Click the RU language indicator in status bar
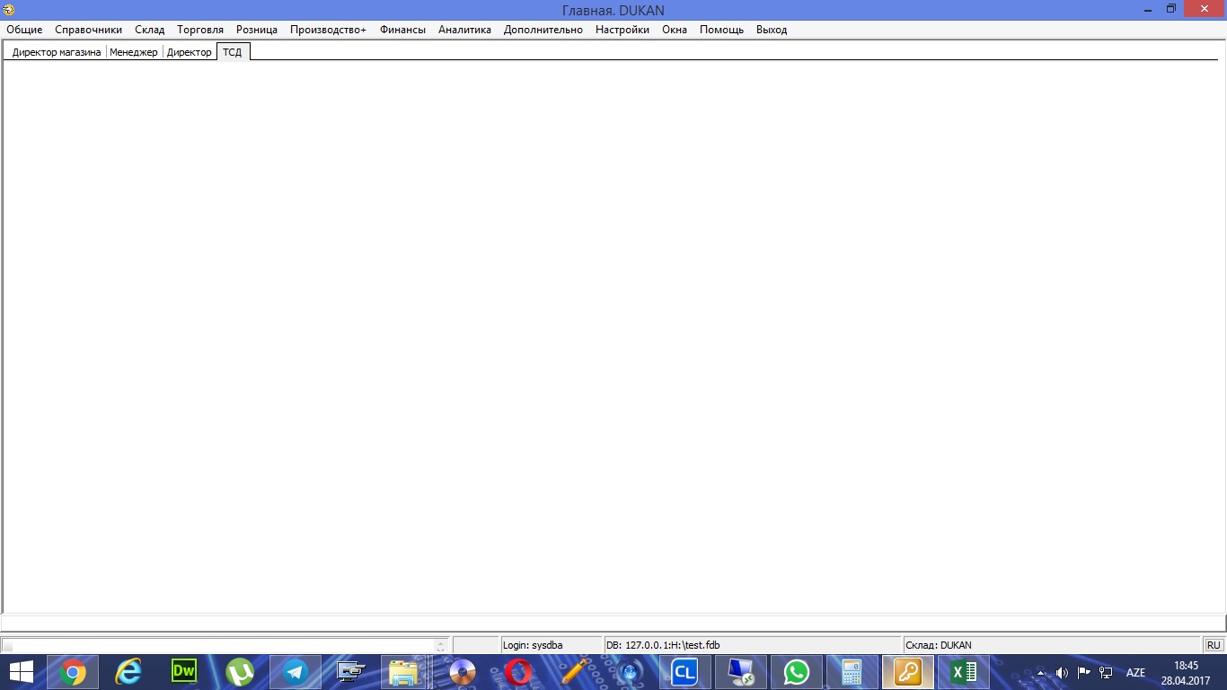 (x=1214, y=645)
